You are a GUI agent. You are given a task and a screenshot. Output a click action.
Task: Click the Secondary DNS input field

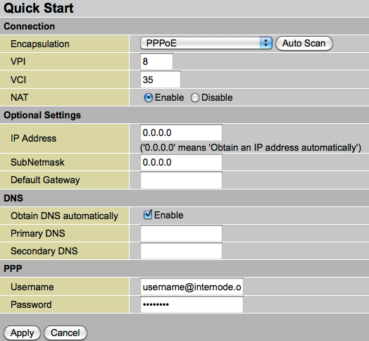click(x=181, y=251)
